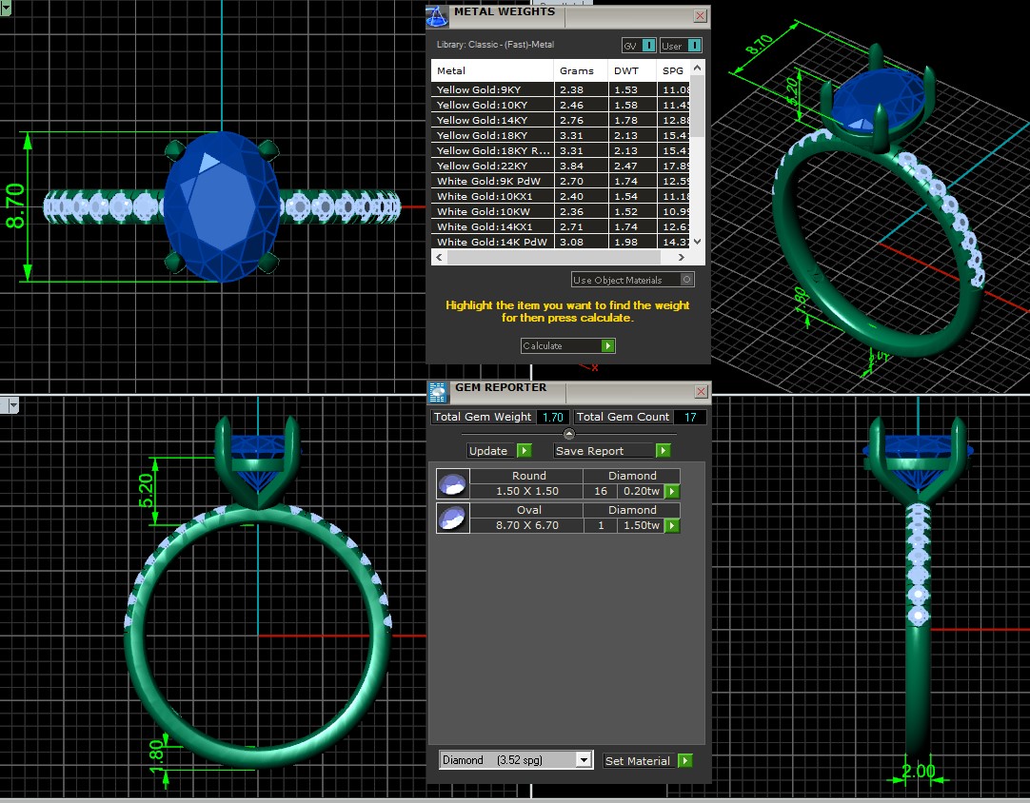The height and width of the screenshot is (803, 1030).
Task: Collapse the Gem Reporter totals expander arrow
Action: (568, 434)
